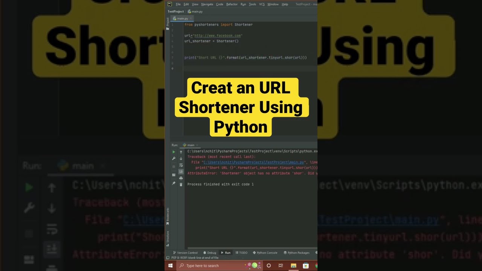The image size is (482, 271).
Task: Open File Explorer from the taskbar
Action: pyautogui.click(x=293, y=265)
